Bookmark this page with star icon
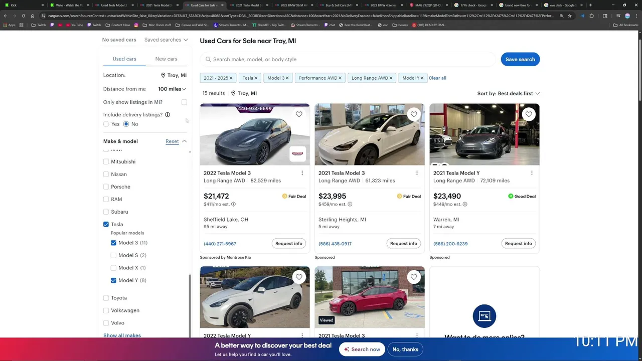642x361 pixels. pyautogui.click(x=570, y=16)
